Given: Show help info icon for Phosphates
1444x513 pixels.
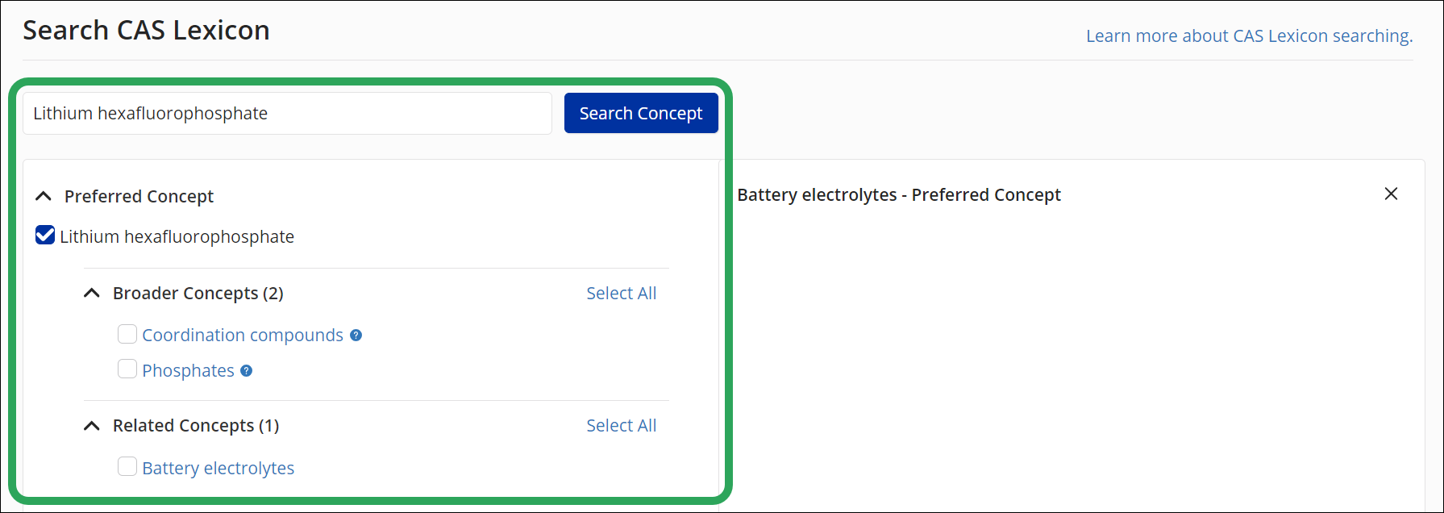Looking at the screenshot, I should coord(247,370).
